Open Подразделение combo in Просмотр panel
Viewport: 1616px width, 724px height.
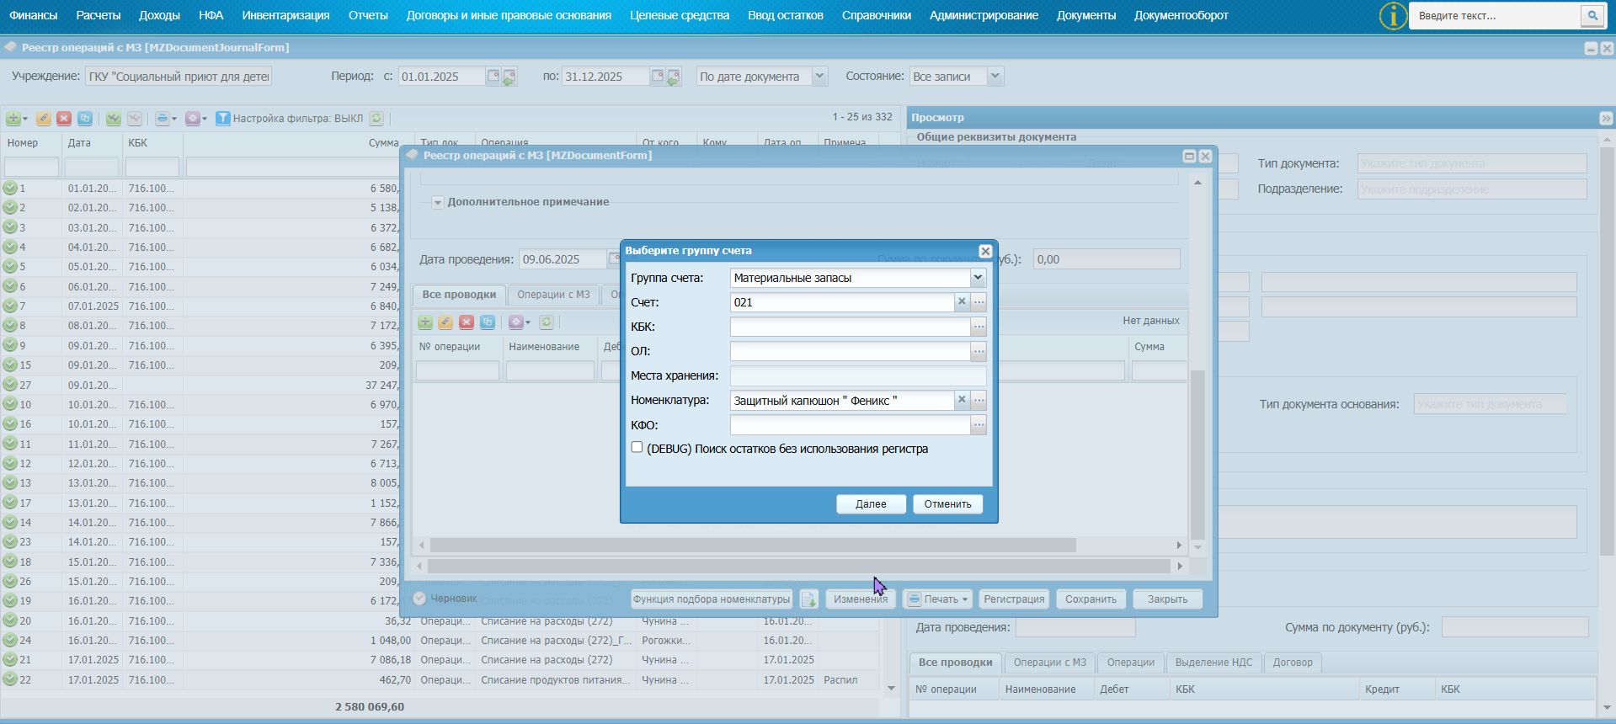[1472, 189]
